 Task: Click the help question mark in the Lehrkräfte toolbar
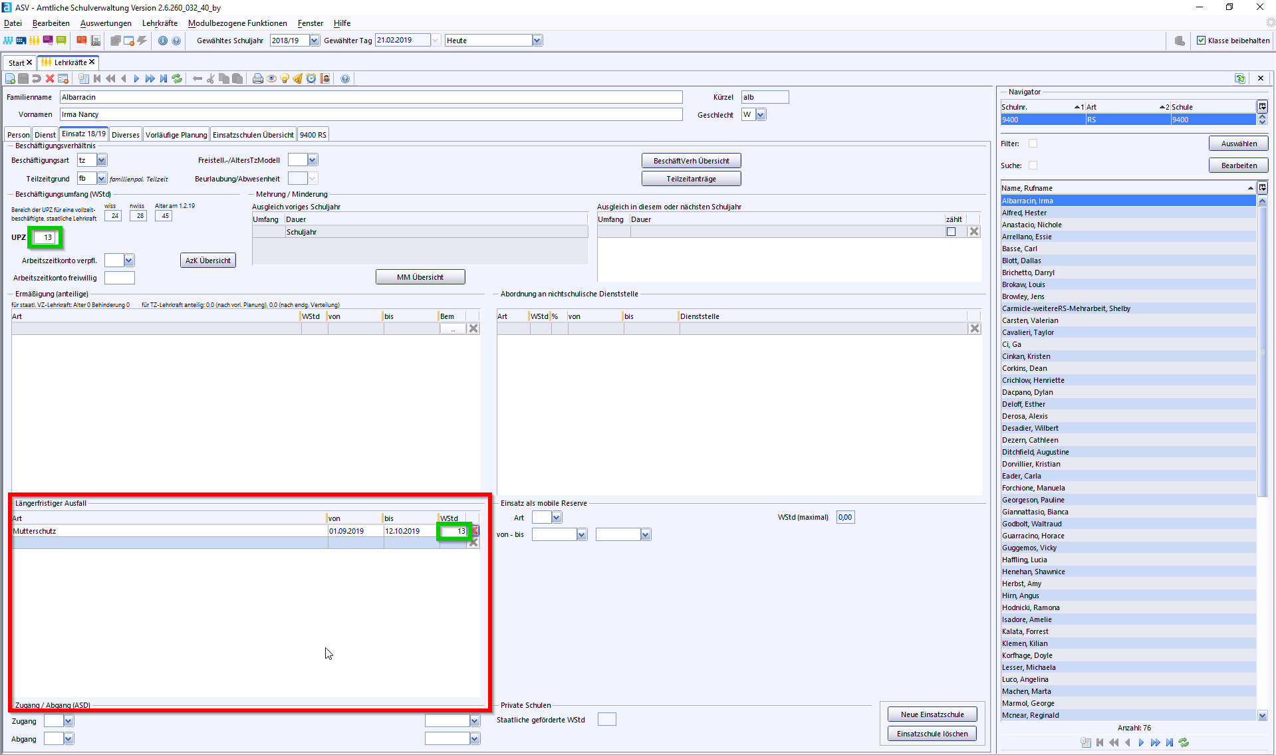tap(345, 78)
